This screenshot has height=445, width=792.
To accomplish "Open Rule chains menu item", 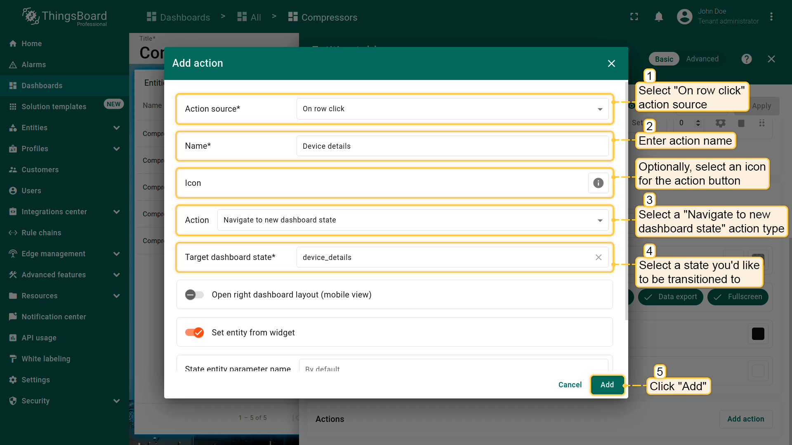I will 41,233.
